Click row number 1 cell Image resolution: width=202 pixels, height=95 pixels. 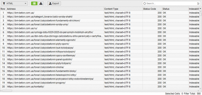pos(3,13)
